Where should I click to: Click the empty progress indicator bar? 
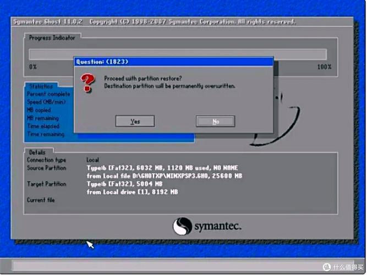click(x=177, y=54)
